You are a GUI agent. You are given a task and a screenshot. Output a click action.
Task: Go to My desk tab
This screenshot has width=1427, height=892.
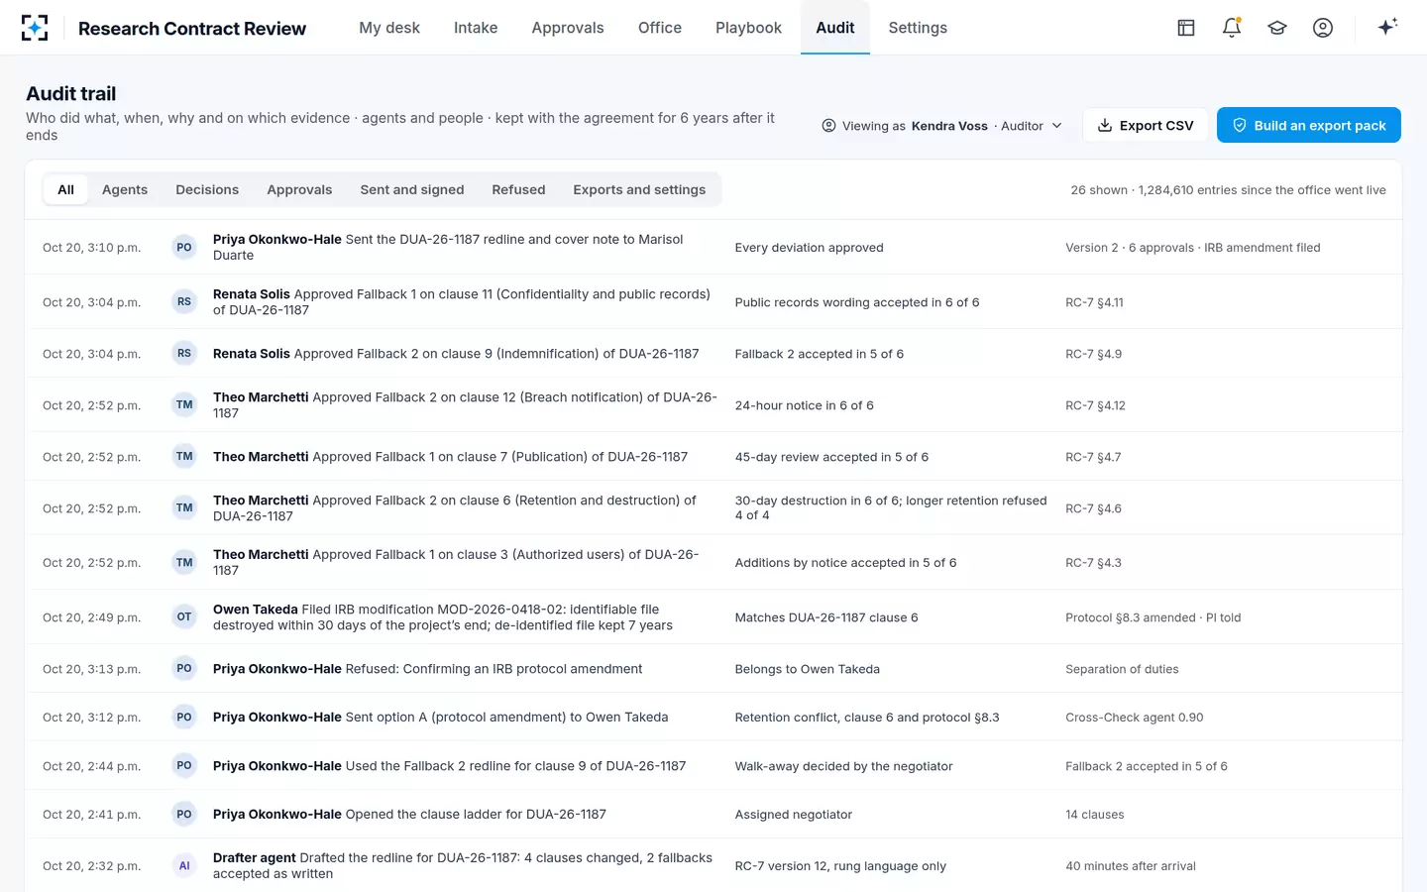tap(389, 28)
